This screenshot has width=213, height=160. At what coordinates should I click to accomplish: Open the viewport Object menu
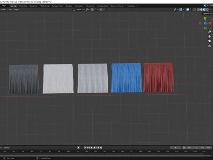click(16, 9)
